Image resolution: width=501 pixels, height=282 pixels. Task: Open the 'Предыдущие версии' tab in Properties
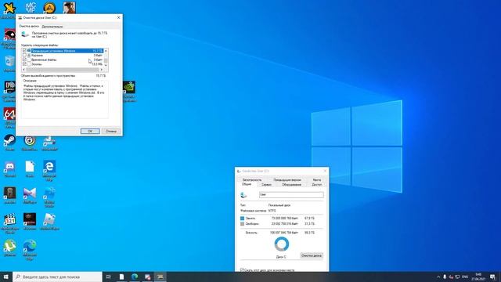coord(287,179)
